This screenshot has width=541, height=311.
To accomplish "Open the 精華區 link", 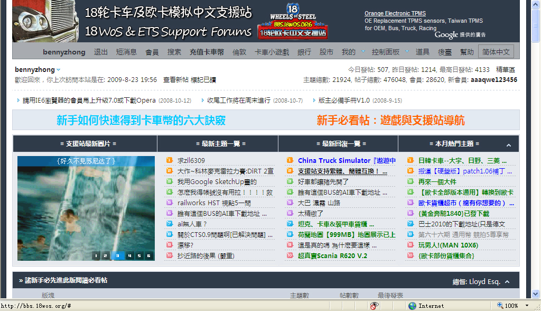I will coord(506,69).
